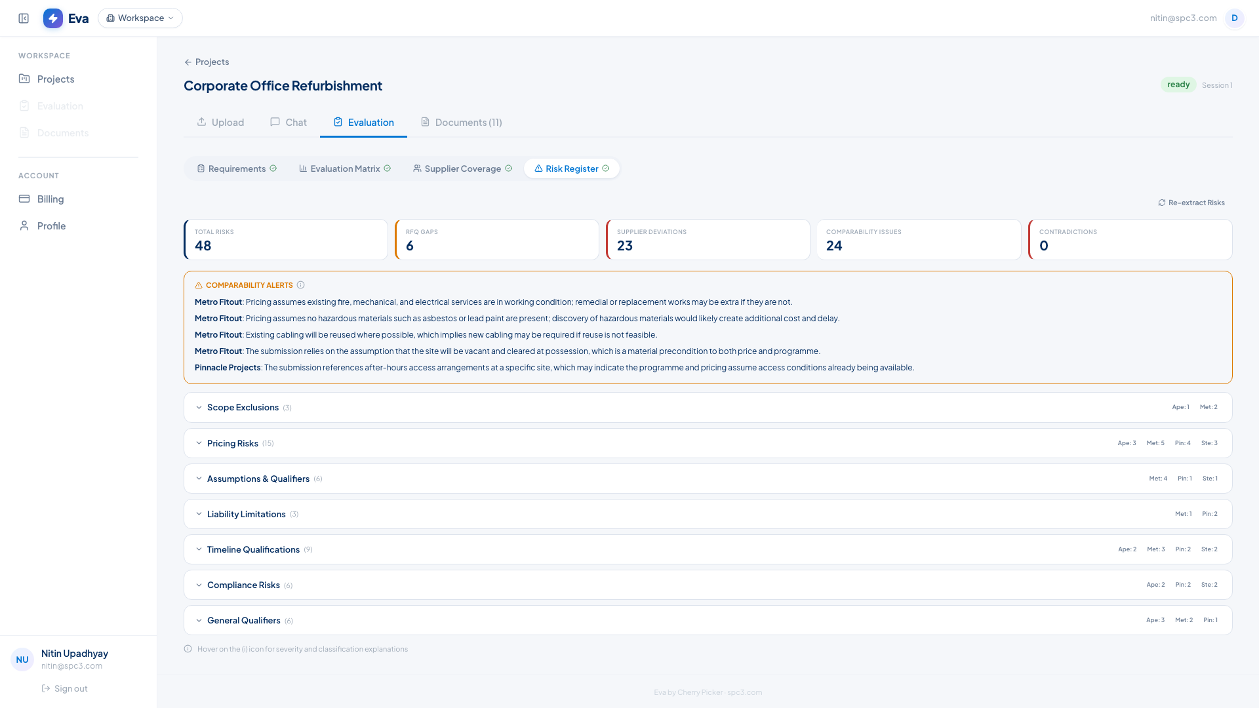The width and height of the screenshot is (1259, 708).
Task: Click Sign out link
Action: pos(64,688)
